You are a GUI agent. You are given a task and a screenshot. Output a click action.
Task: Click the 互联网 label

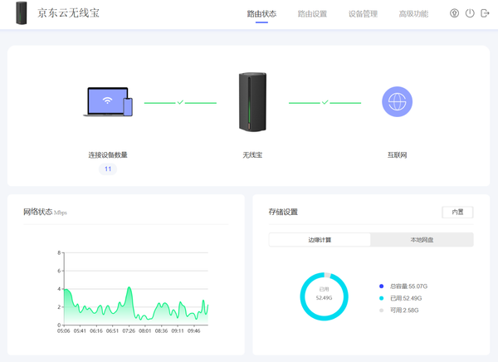coord(397,154)
